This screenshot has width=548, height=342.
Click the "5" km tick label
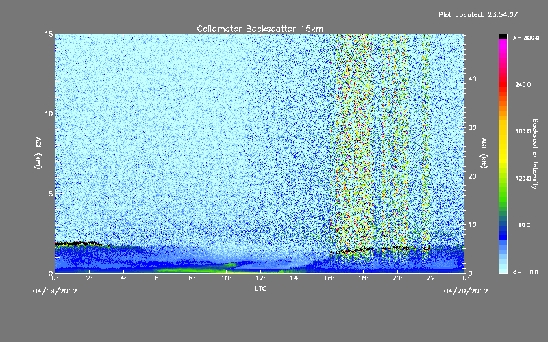(x=51, y=194)
